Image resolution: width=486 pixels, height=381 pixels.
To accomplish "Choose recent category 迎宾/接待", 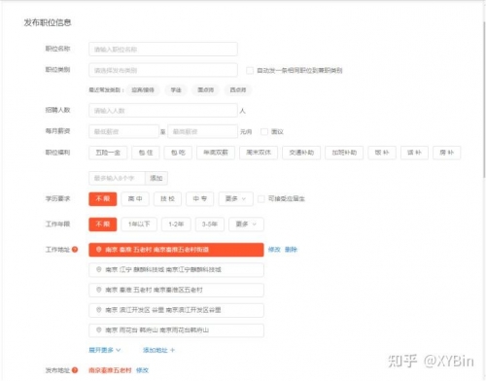I will [x=143, y=89].
